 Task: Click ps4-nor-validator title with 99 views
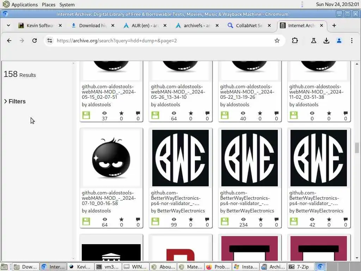pos(176,198)
